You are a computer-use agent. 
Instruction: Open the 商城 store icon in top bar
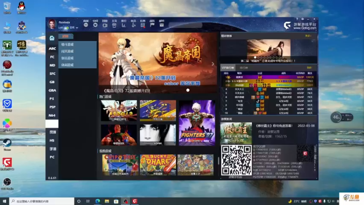coord(86,24)
